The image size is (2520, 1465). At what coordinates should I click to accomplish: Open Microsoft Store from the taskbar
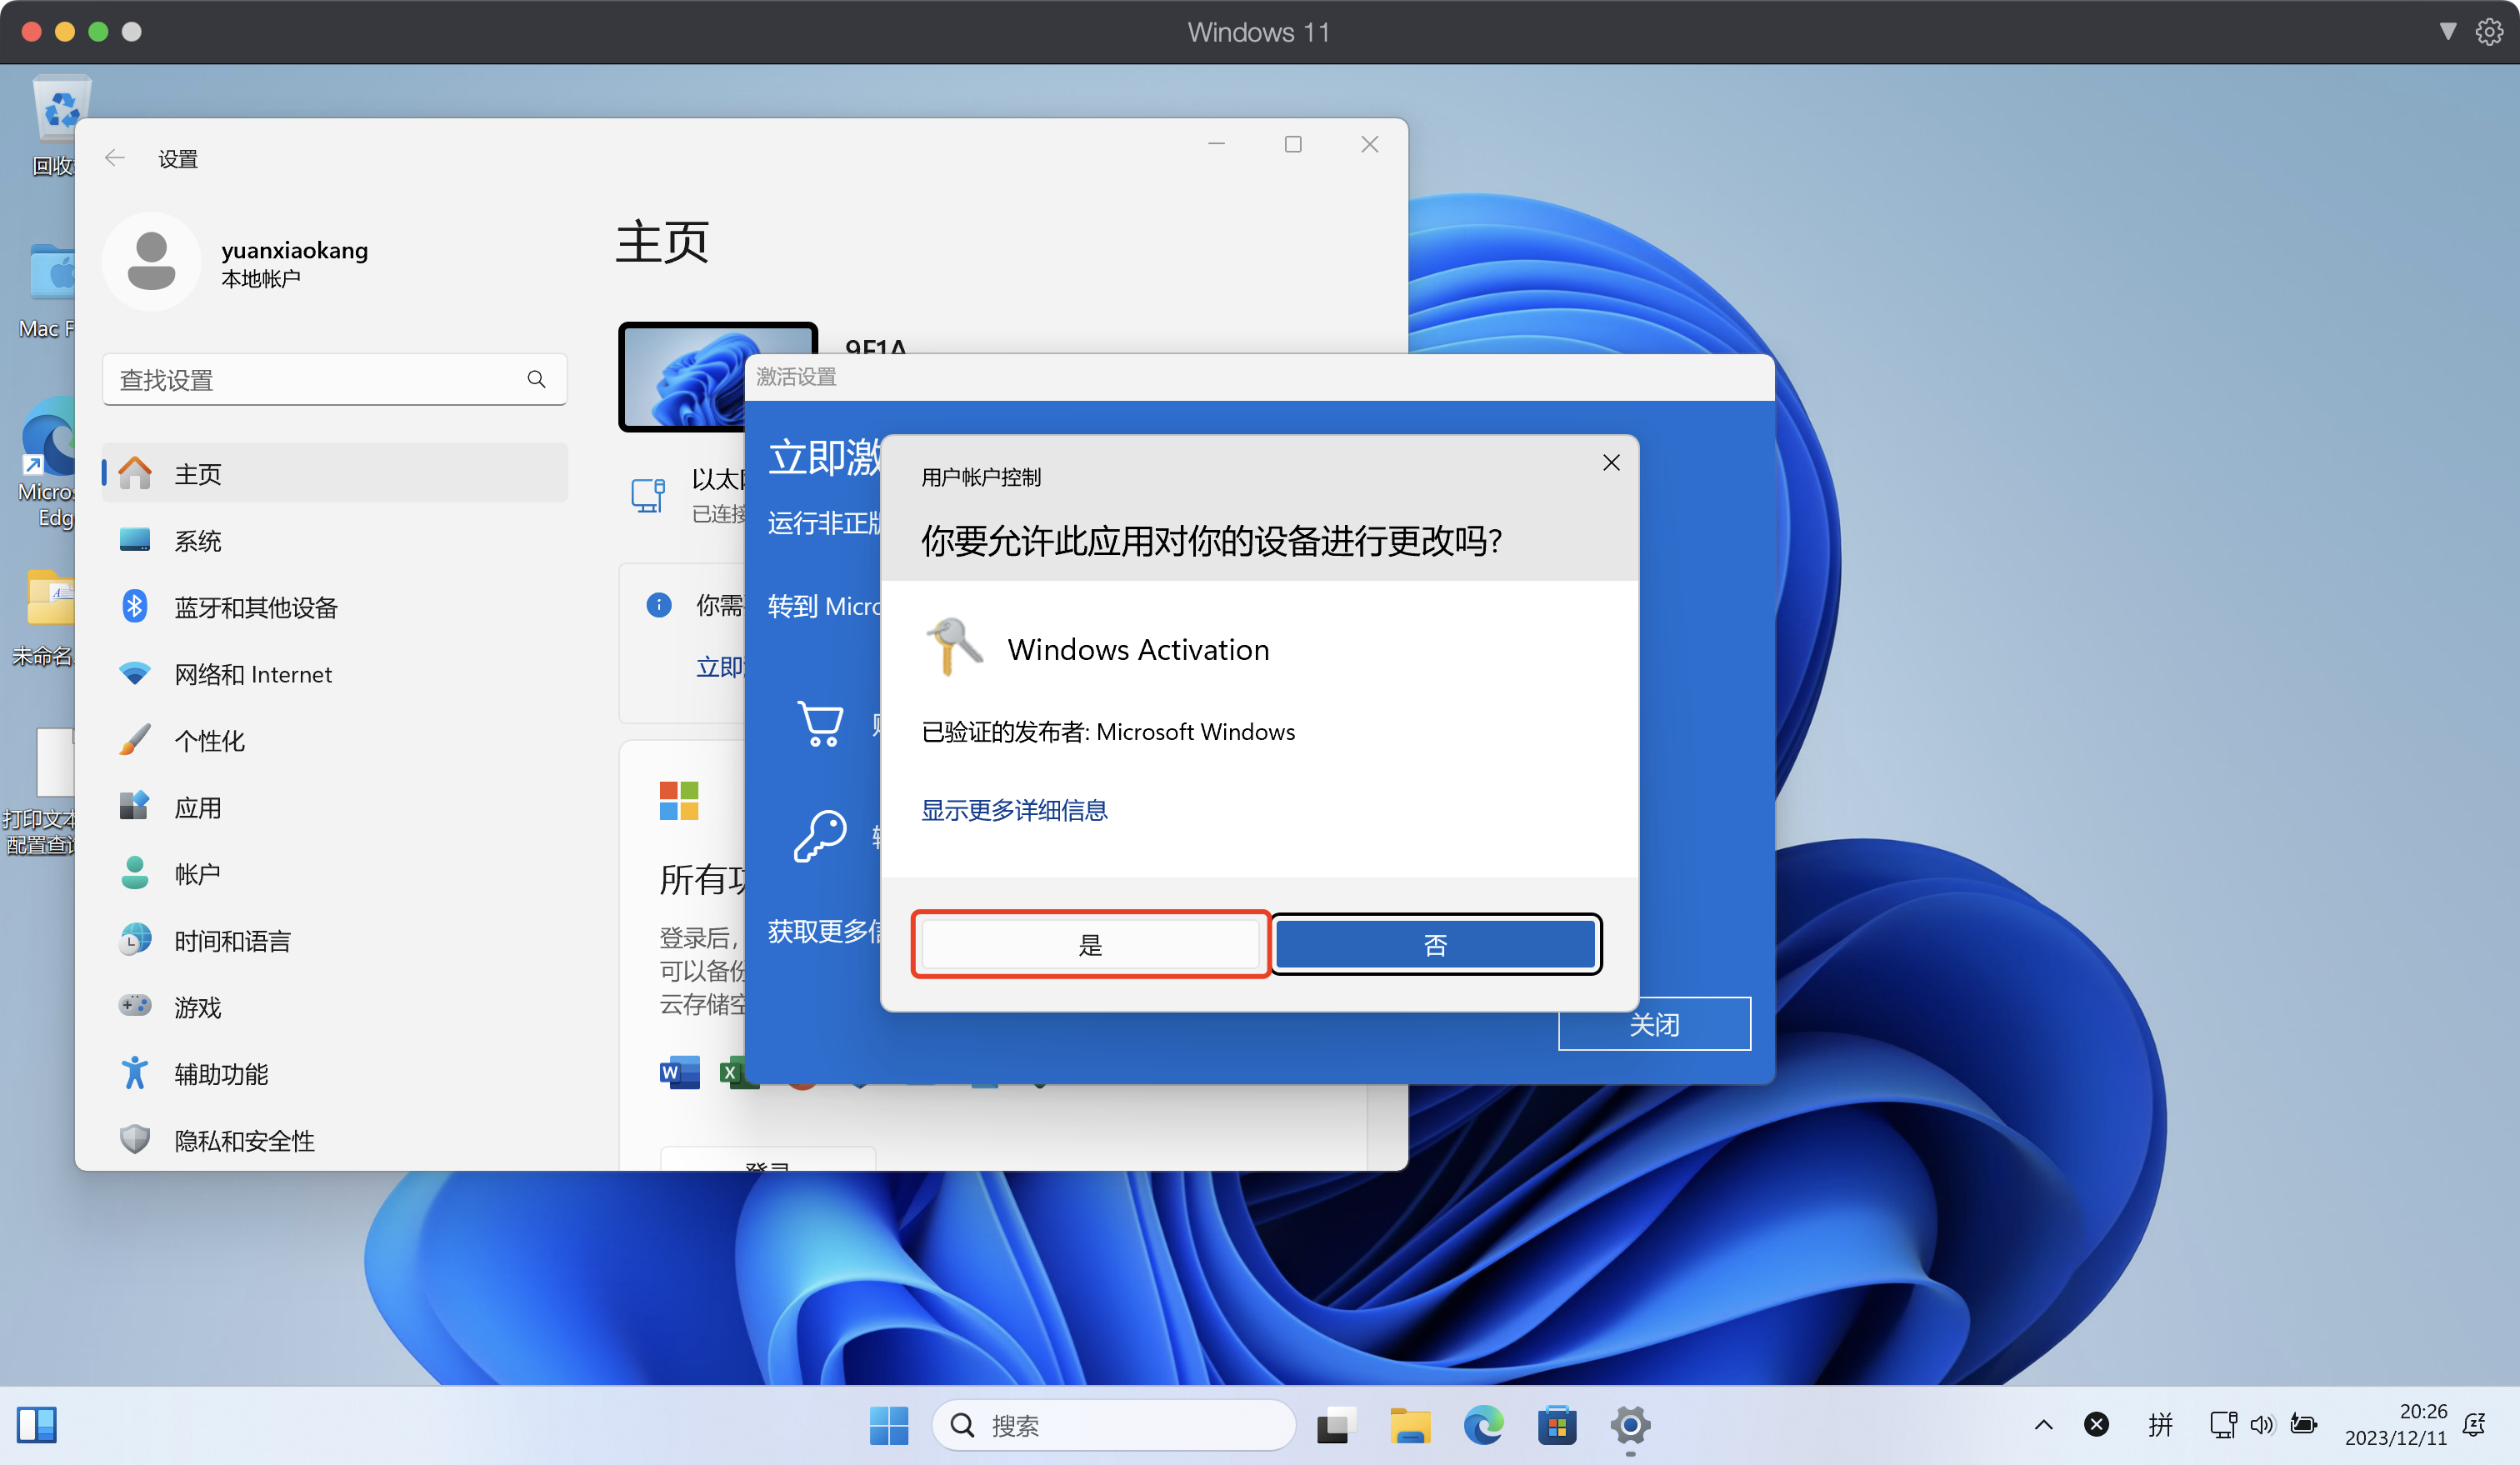click(x=1557, y=1425)
